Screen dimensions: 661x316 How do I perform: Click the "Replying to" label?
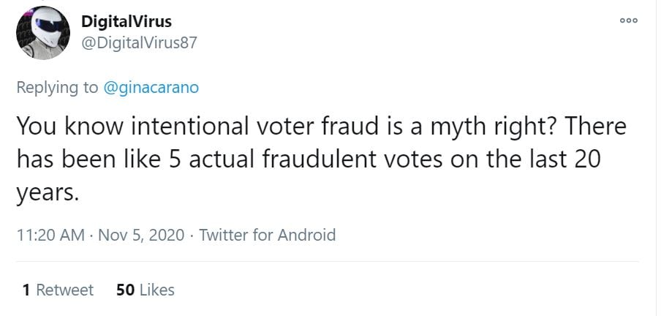56,88
